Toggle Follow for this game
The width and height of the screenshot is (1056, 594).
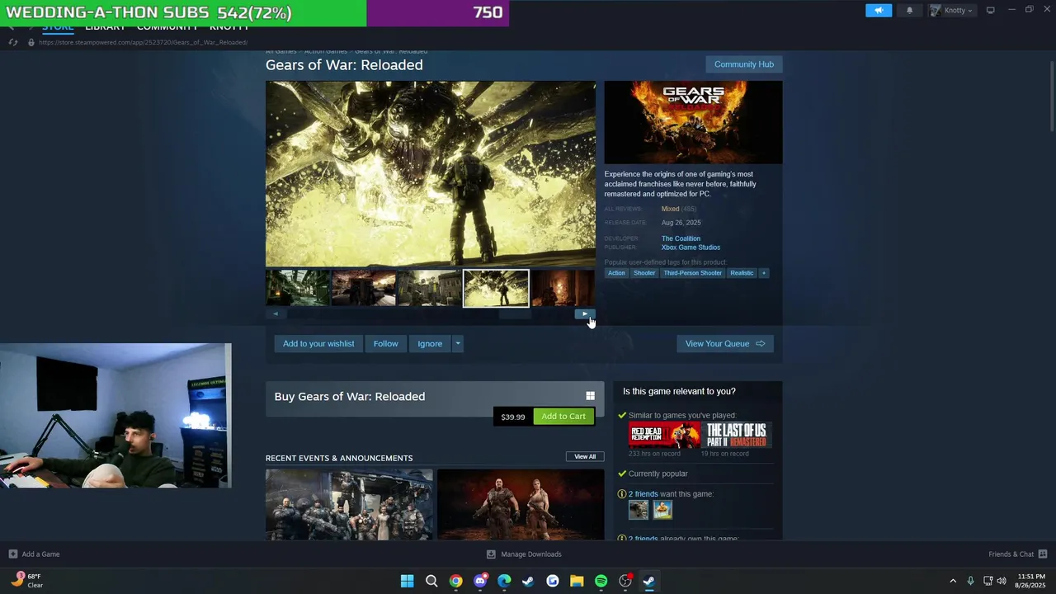(x=385, y=344)
